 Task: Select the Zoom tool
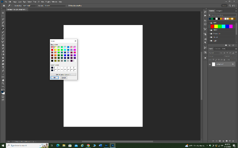point(3,83)
